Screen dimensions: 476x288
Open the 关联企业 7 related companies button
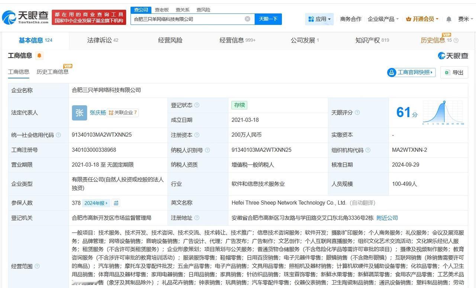(123, 113)
